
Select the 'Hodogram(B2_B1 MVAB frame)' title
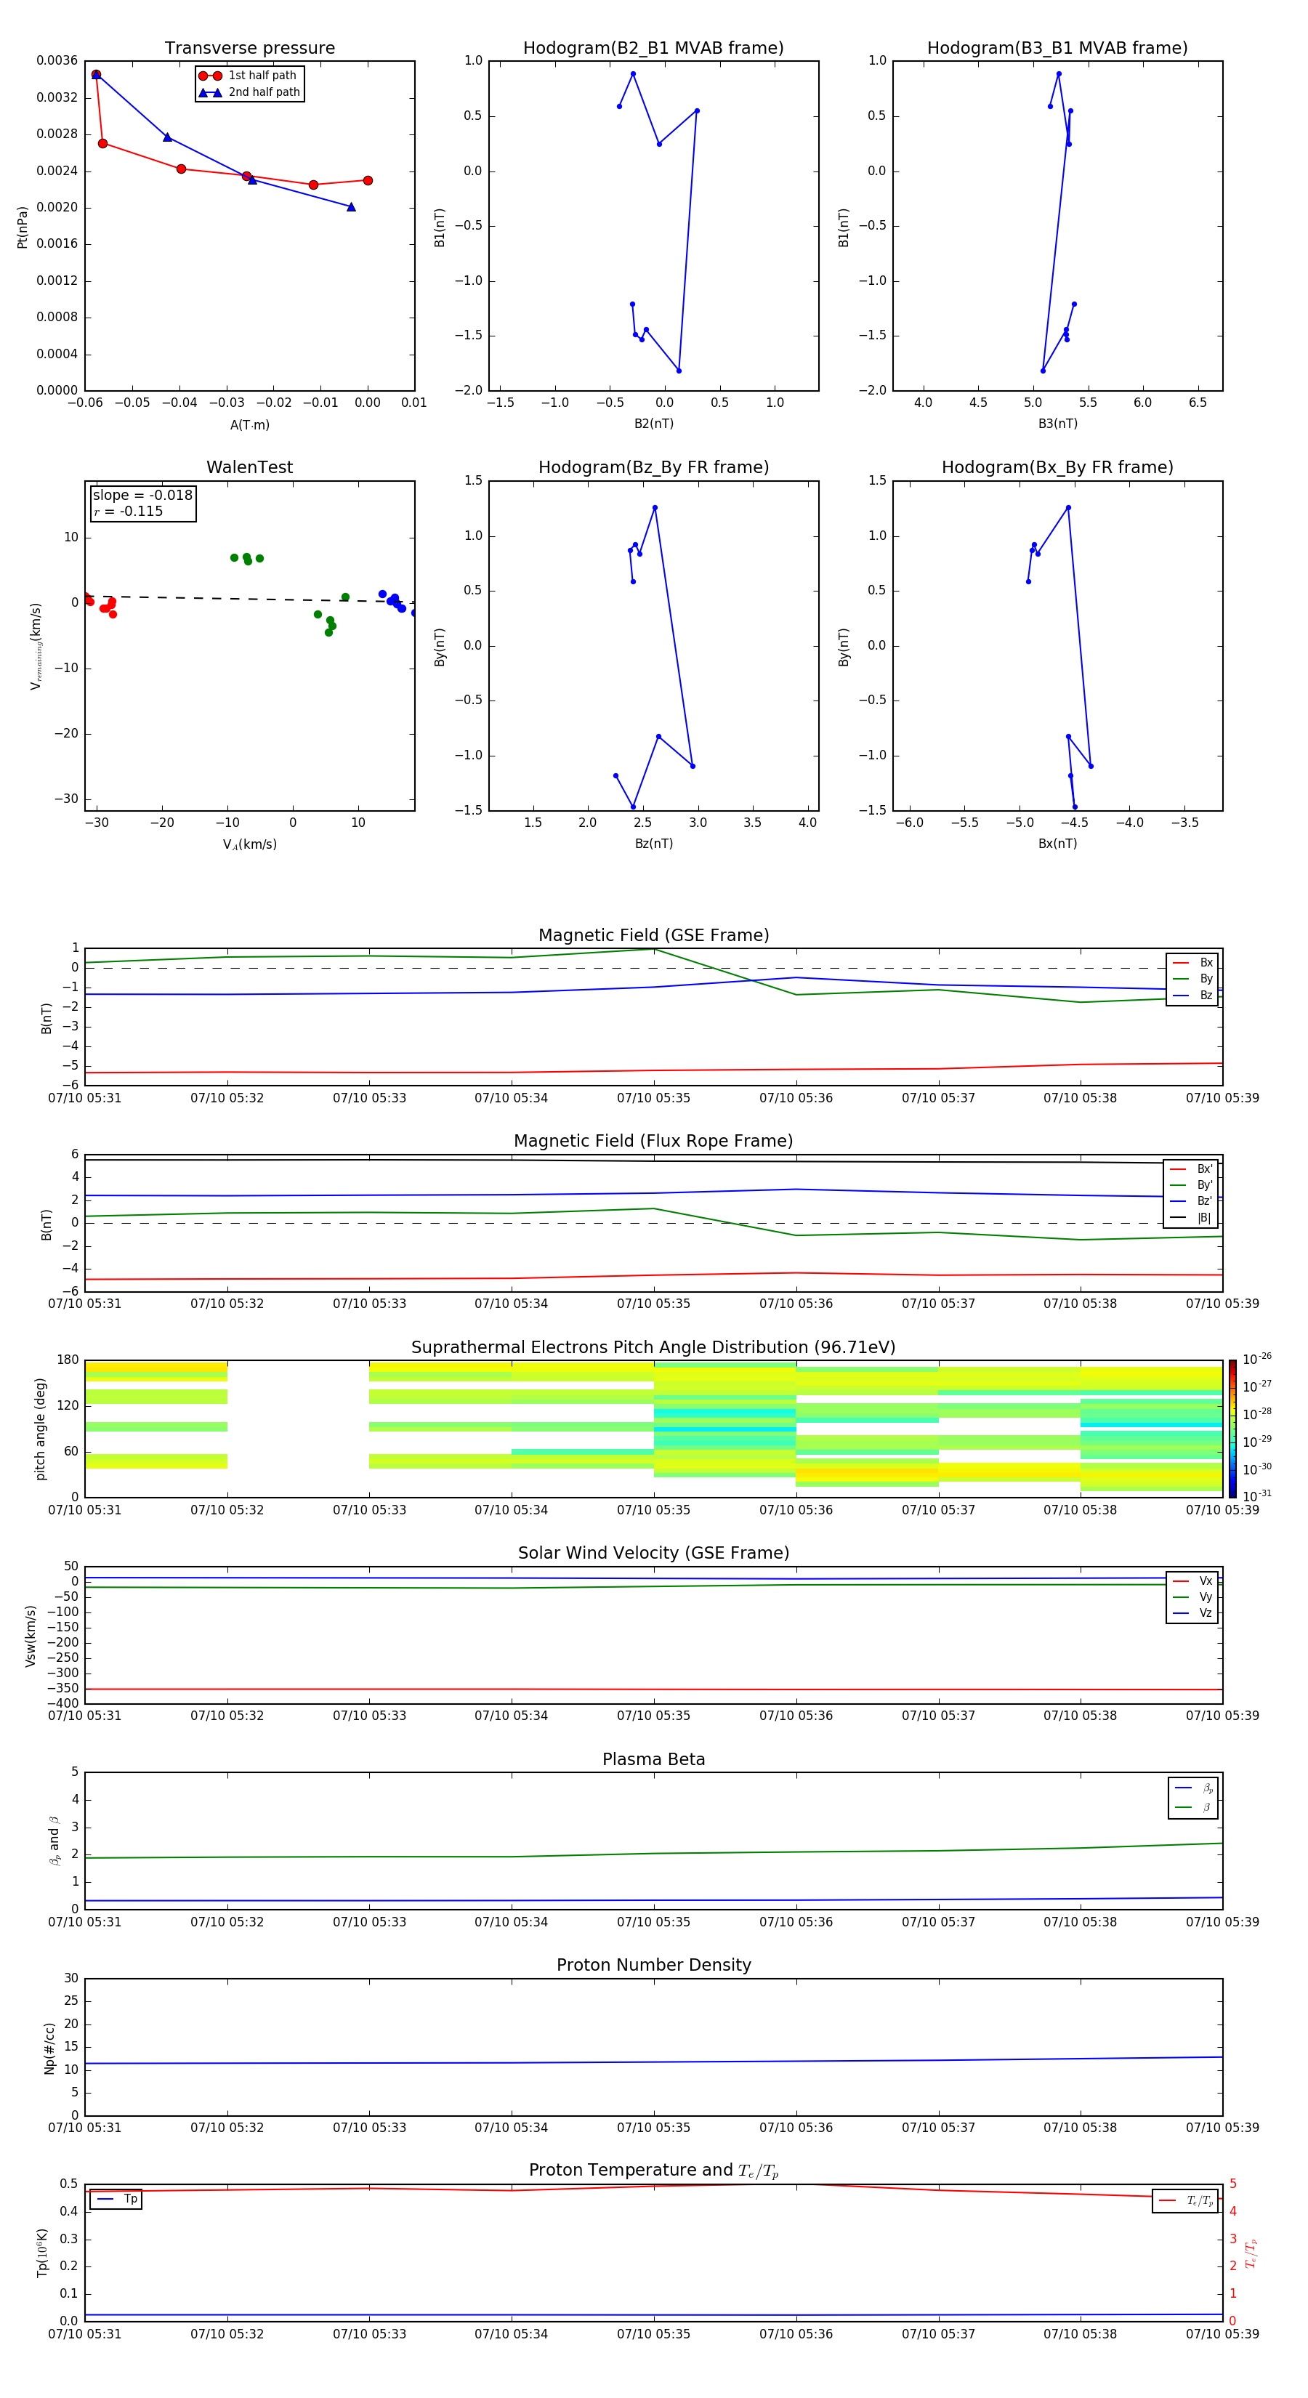653,47
